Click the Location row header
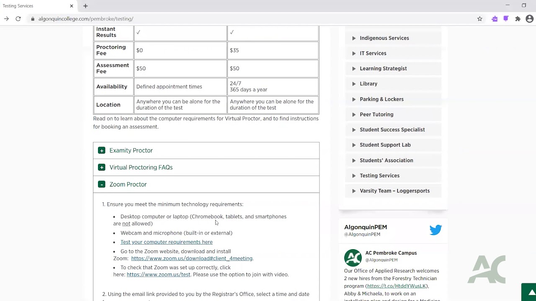The image size is (536, 301). [113, 105]
